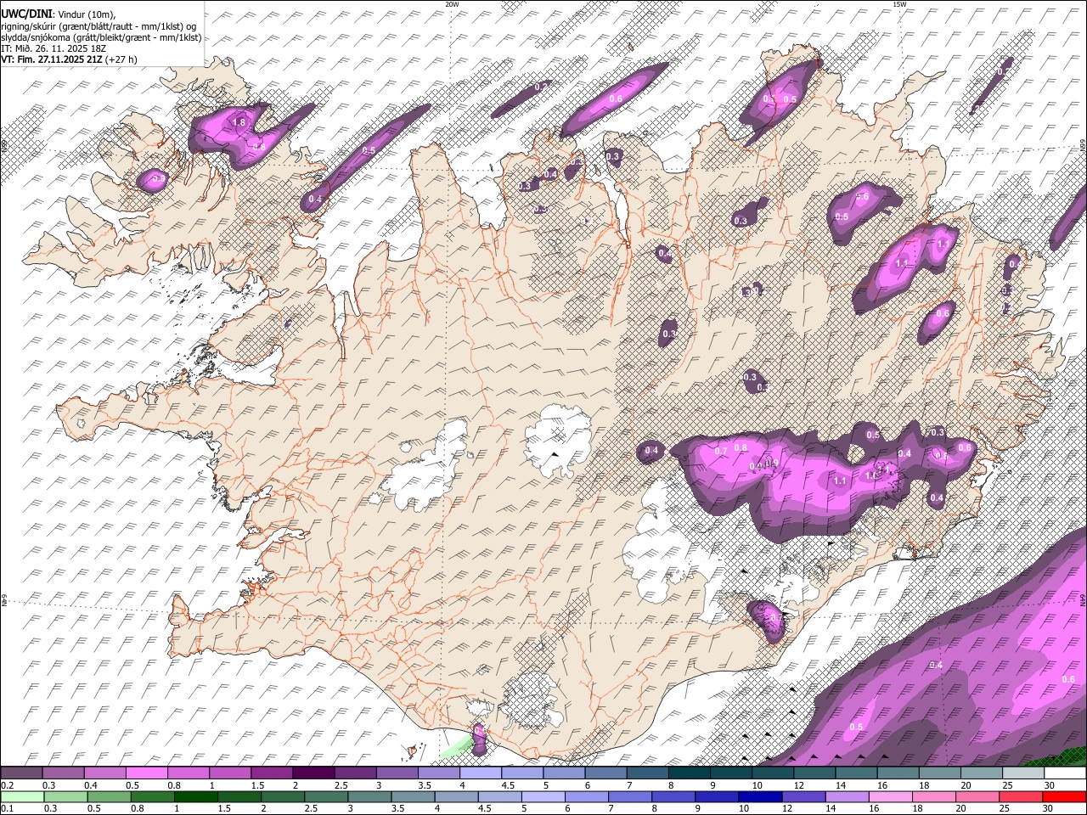This screenshot has width=1087, height=815.
Task: Click the 0.5 value in offshore southeast snow area
Action: (x=856, y=727)
